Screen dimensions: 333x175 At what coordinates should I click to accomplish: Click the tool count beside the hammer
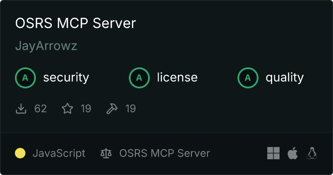tap(131, 108)
